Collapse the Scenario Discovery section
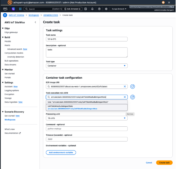This screenshot has width=176, height=169. [3, 112]
